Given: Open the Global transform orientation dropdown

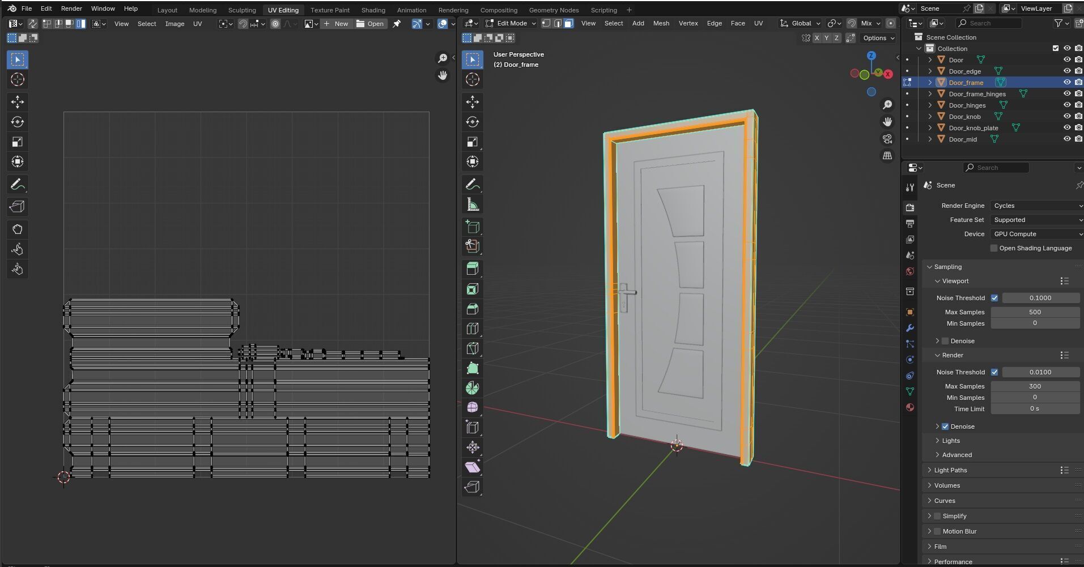Looking at the screenshot, I should [x=800, y=23].
